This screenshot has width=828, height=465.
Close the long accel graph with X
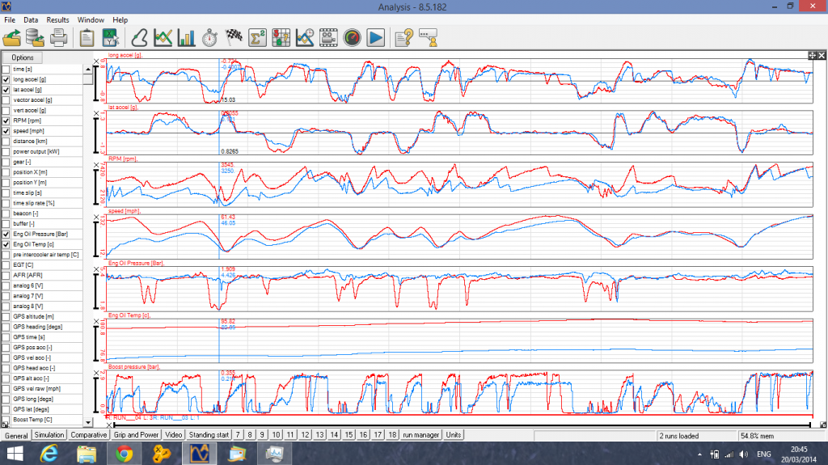point(97,61)
